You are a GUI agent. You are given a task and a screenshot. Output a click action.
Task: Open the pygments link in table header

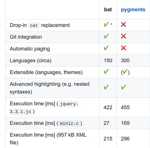click(133, 10)
